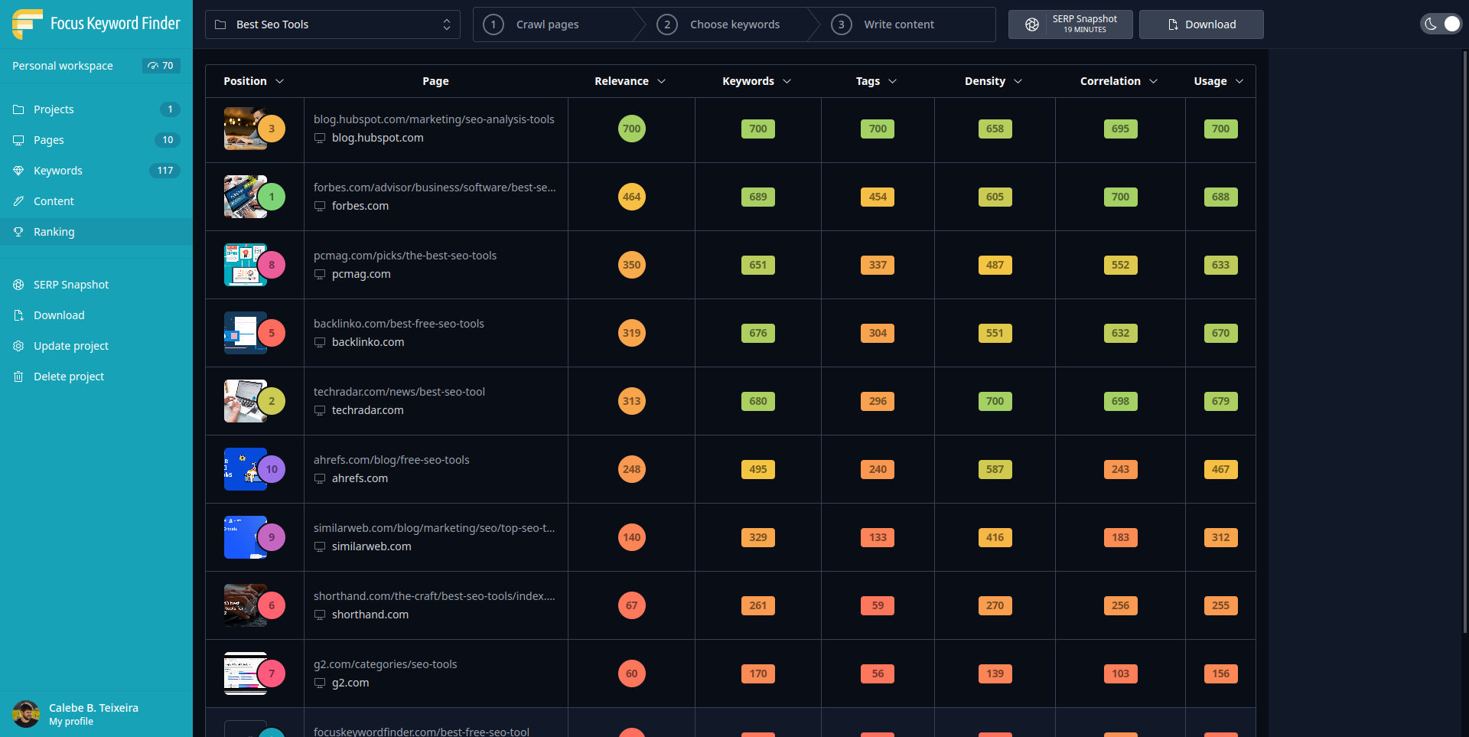Click the similarweb Density value 416
Image resolution: width=1469 pixels, height=737 pixels.
(x=995, y=537)
